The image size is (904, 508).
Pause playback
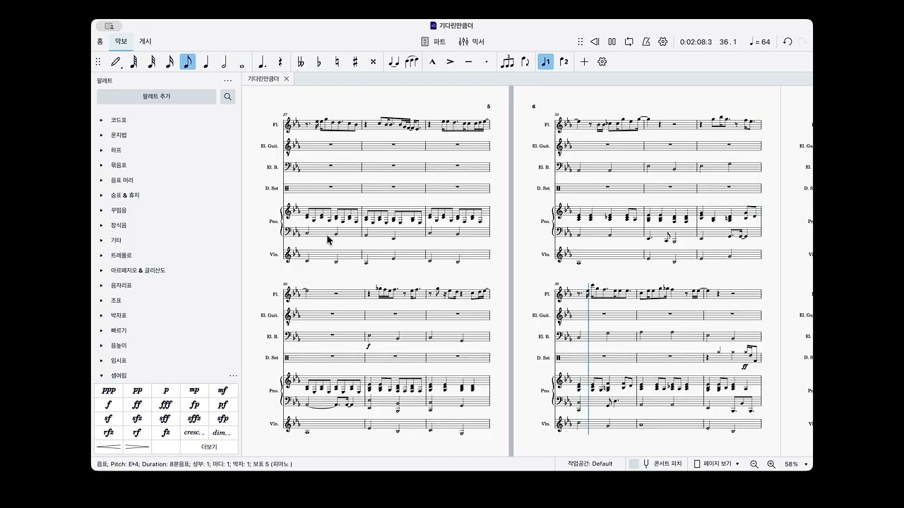pyautogui.click(x=612, y=42)
